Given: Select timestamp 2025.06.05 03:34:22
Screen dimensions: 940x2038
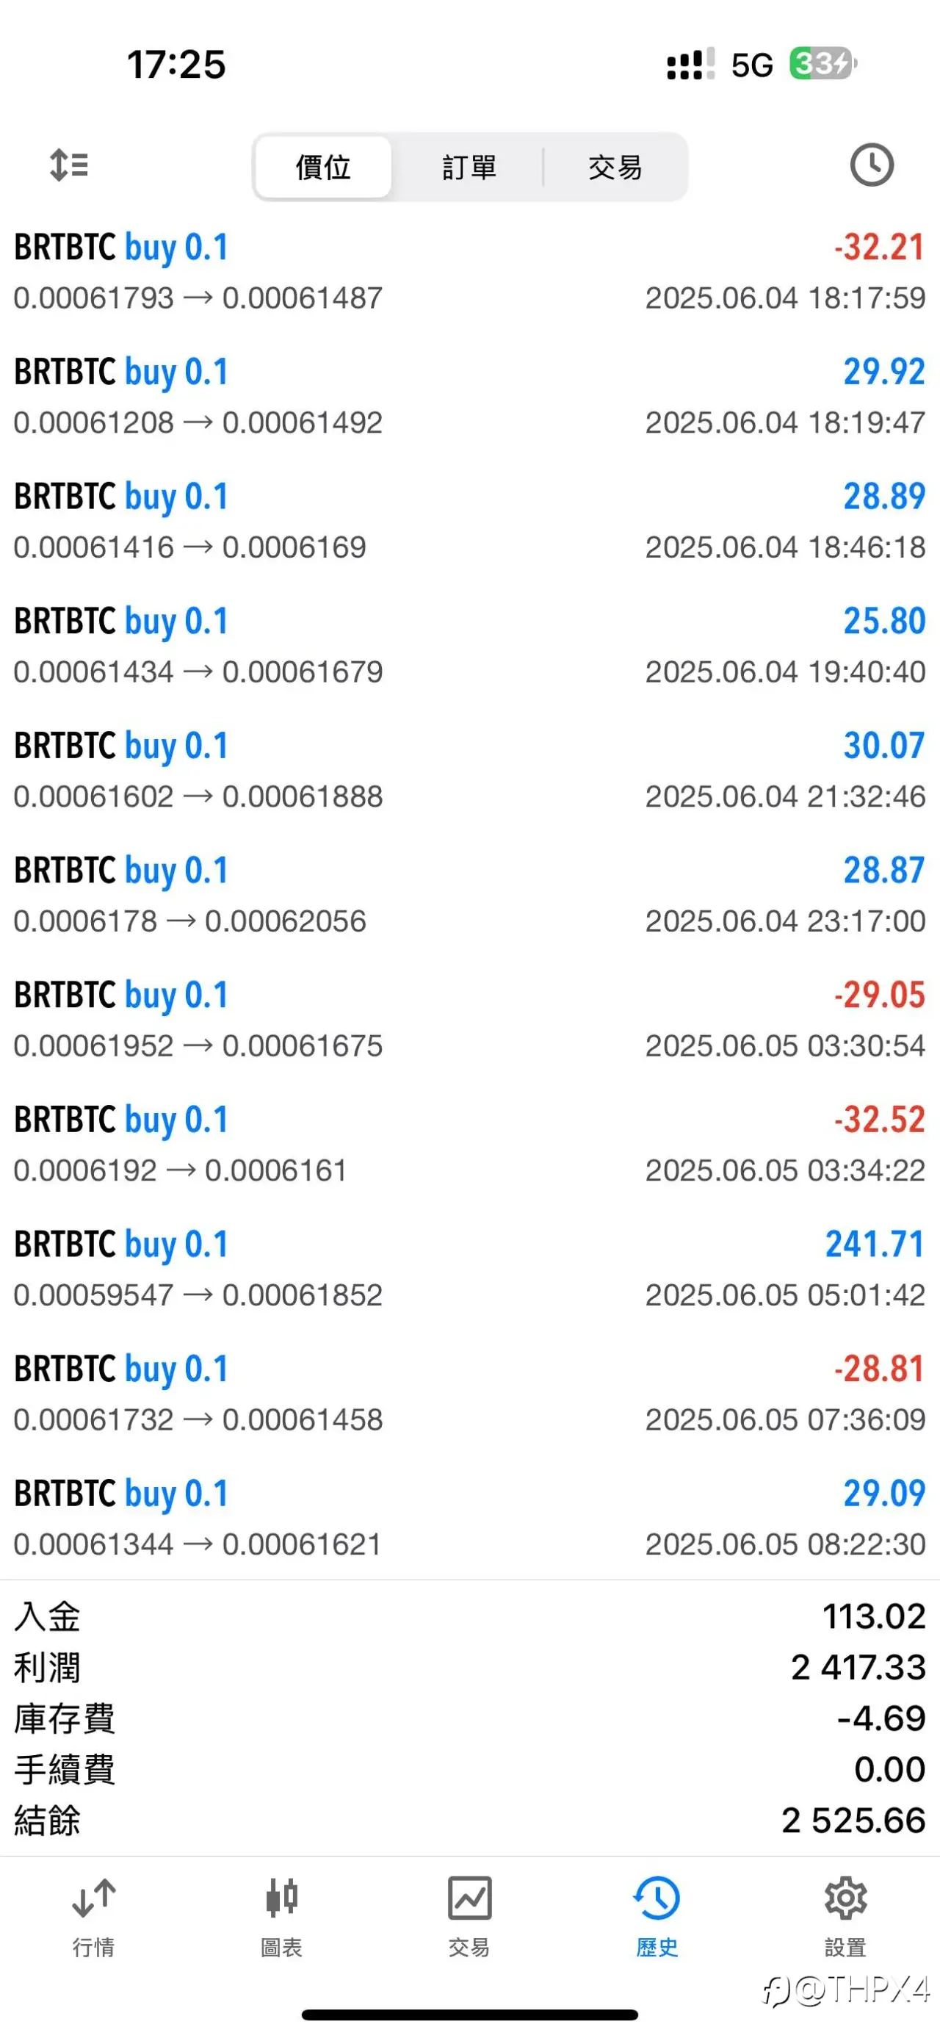Looking at the screenshot, I should [x=785, y=1170].
